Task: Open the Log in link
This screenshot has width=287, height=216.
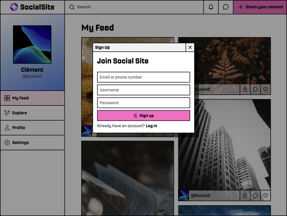Action: point(151,126)
